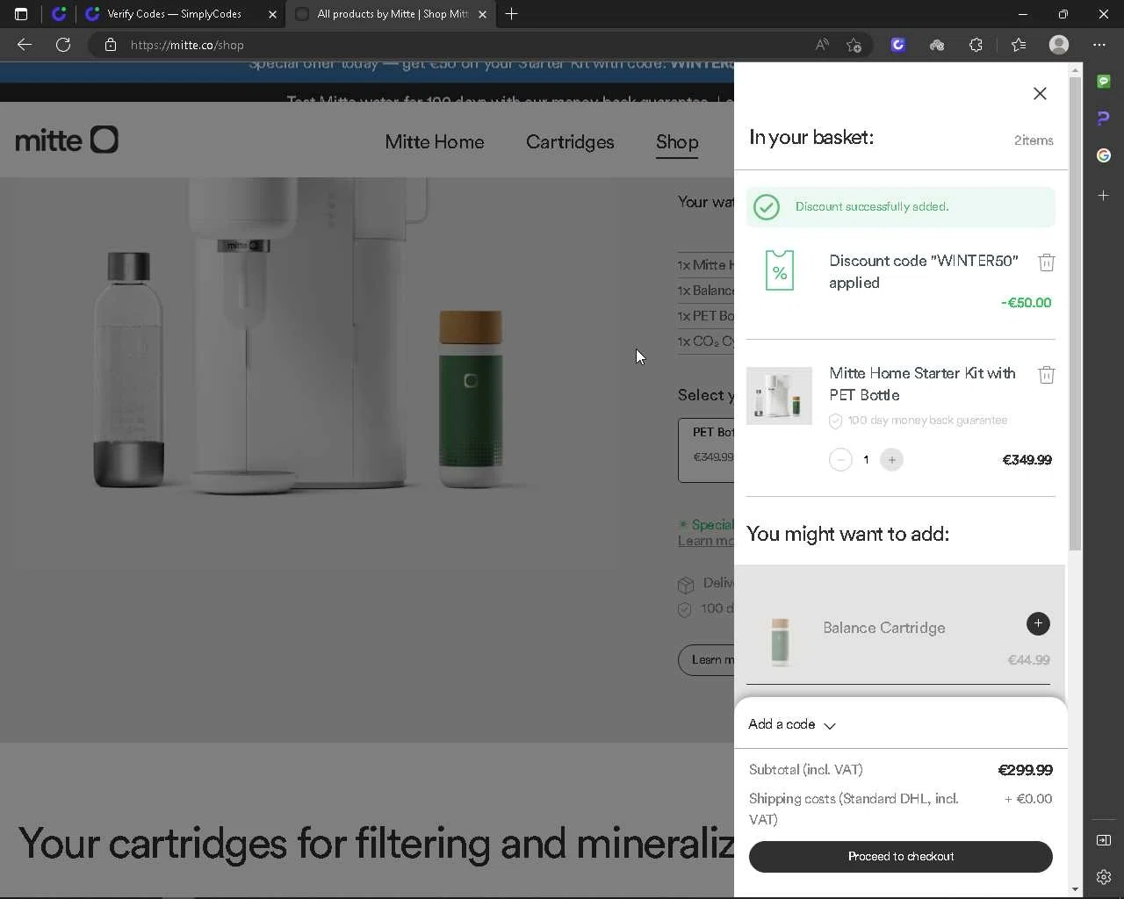
Task: Open green chat app in sidebar
Action: point(1104,82)
